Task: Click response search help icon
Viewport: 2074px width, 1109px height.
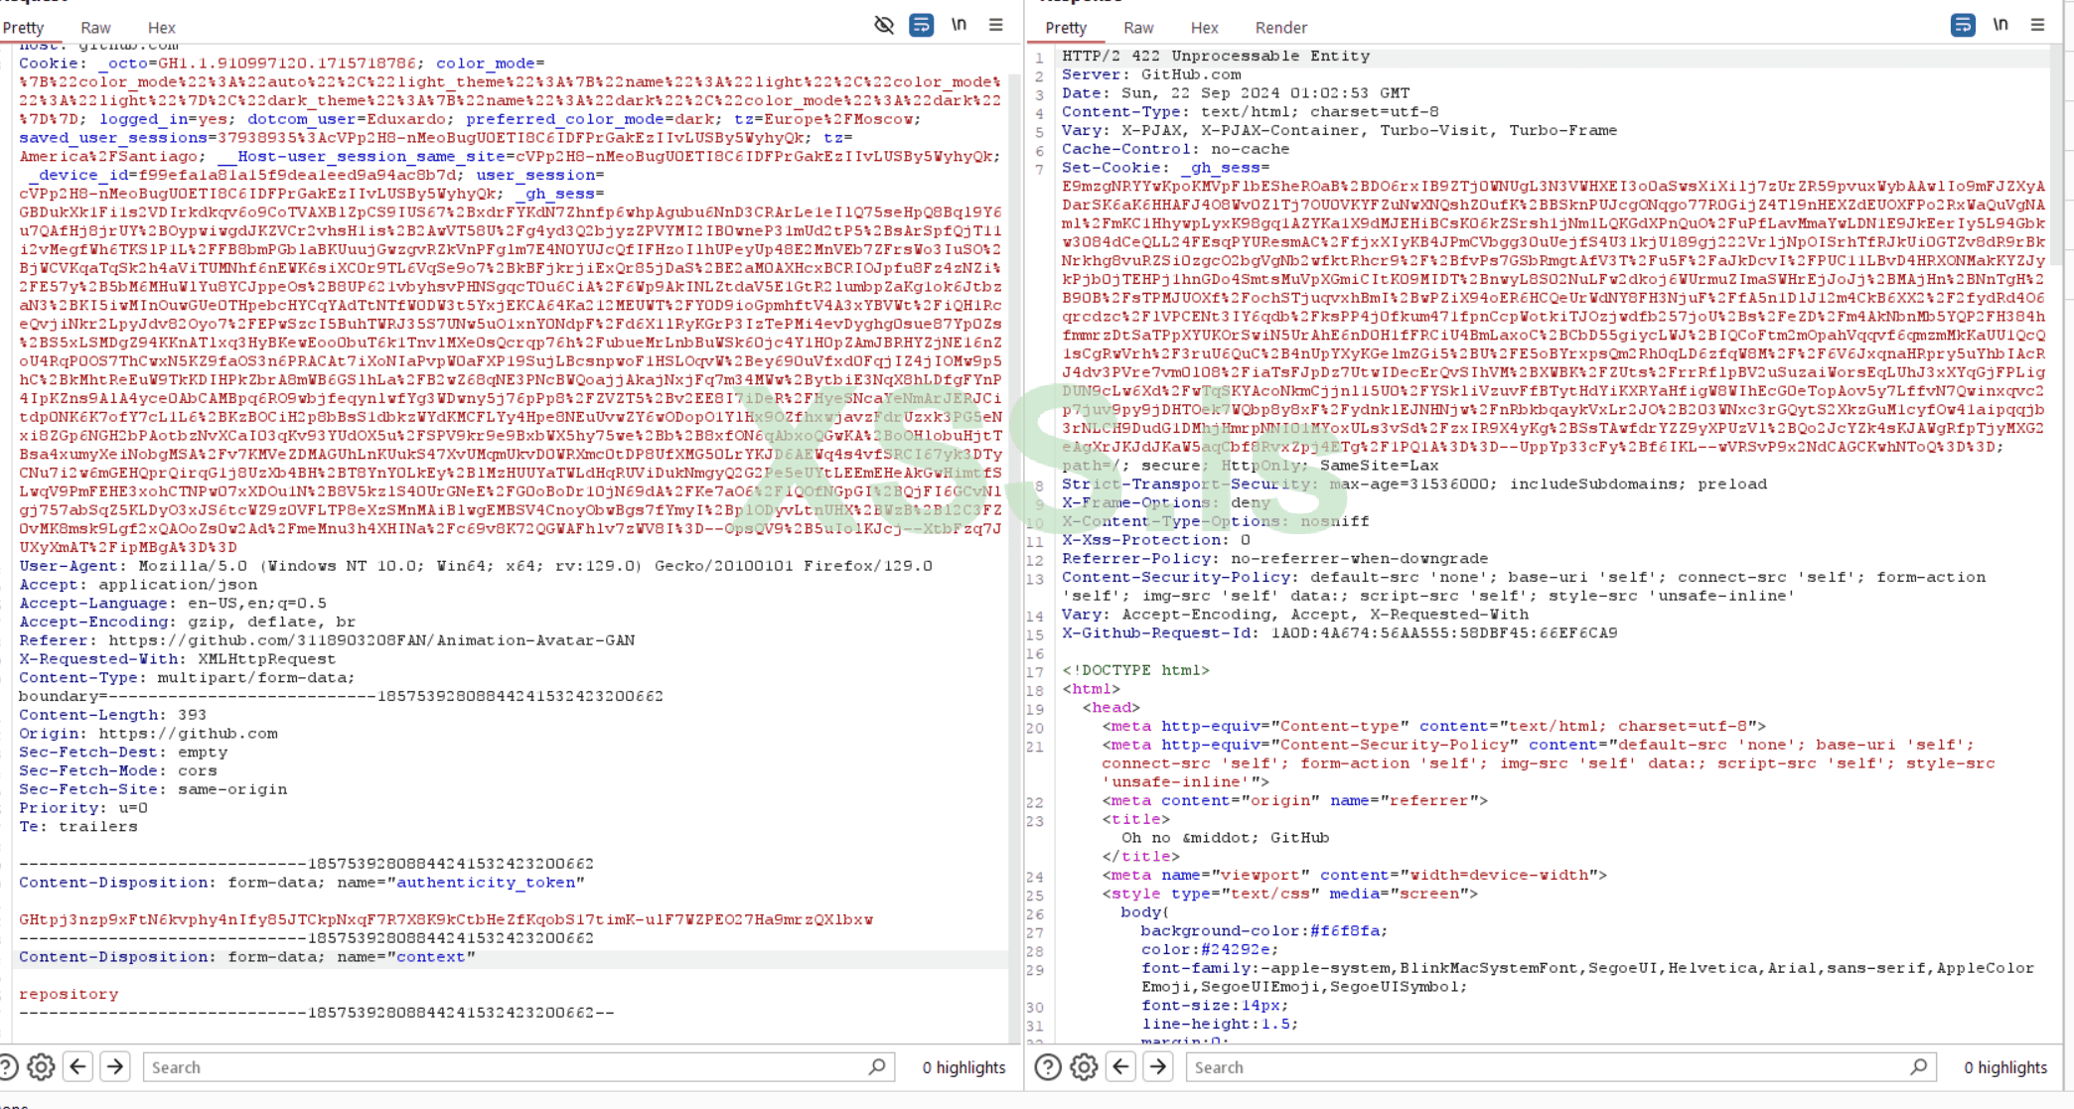Action: pos(1048,1067)
